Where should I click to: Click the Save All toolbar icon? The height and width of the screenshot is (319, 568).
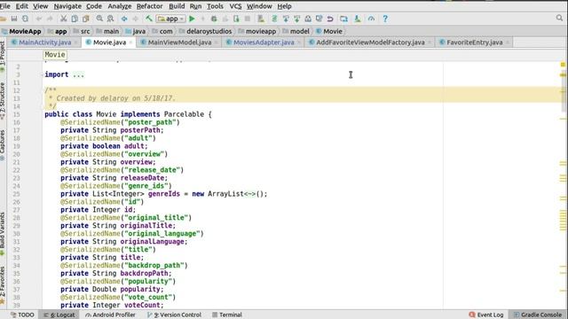click(14, 19)
